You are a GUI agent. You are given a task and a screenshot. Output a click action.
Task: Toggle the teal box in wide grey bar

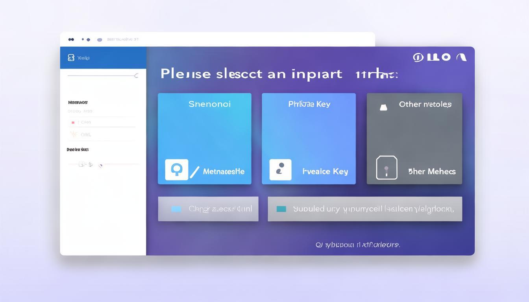coord(281,209)
